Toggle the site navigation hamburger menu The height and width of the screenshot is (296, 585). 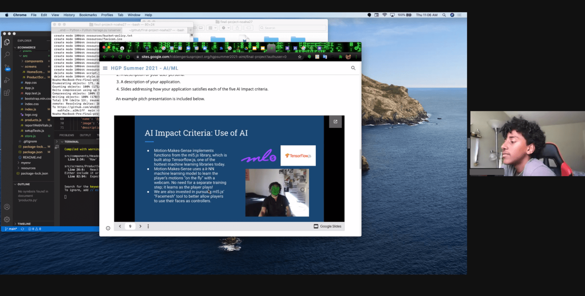click(105, 68)
